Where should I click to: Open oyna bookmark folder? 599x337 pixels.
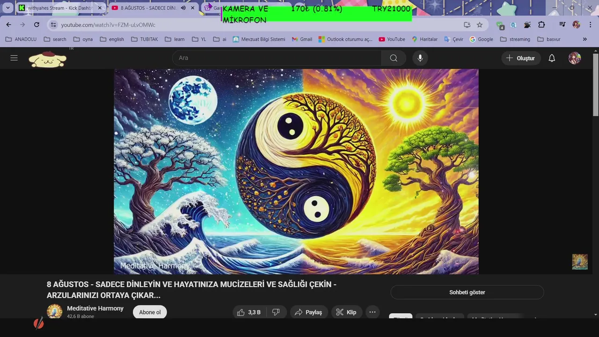(x=83, y=39)
